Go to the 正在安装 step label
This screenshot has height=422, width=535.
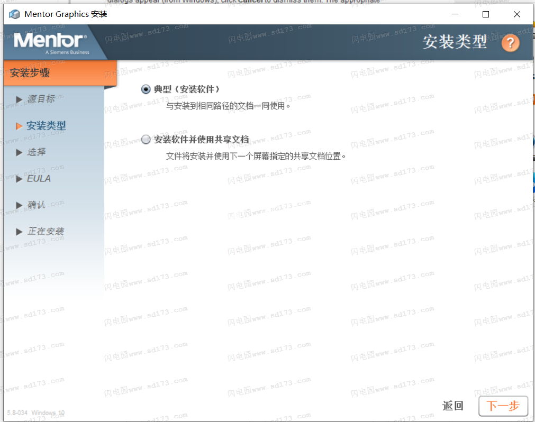coord(46,232)
